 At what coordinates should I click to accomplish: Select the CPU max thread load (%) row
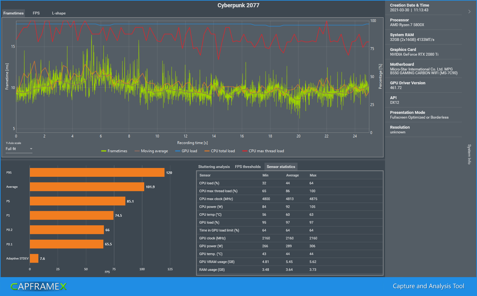290,191
